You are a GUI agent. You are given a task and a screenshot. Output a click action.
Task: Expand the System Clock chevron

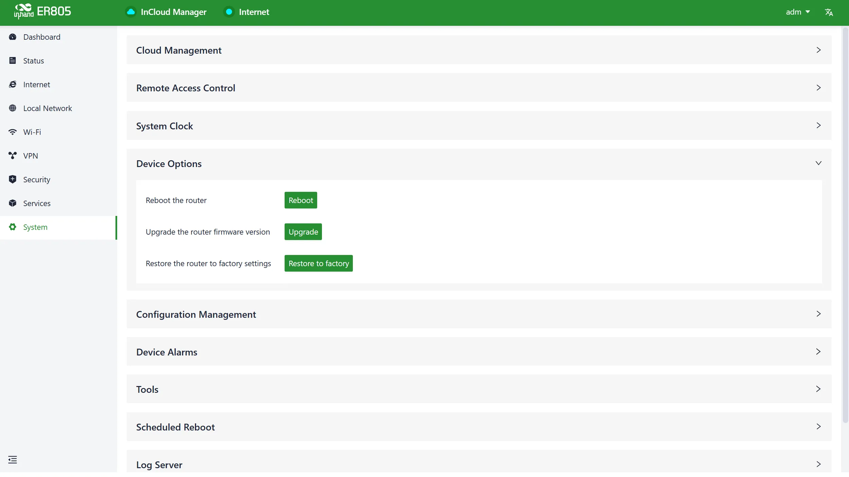818,125
